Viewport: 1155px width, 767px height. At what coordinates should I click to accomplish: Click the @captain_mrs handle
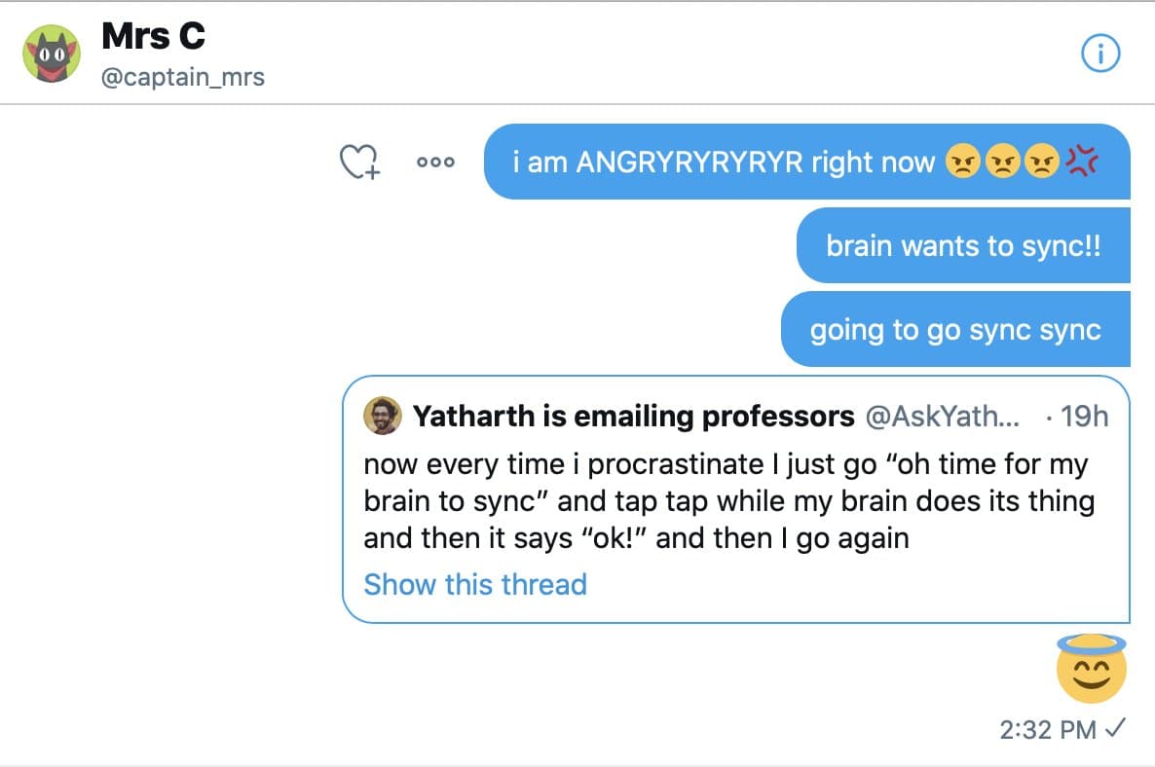point(183,77)
